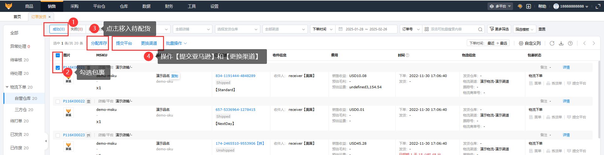
Task: Check the P116K00023 package checkbox
Action: point(58,135)
